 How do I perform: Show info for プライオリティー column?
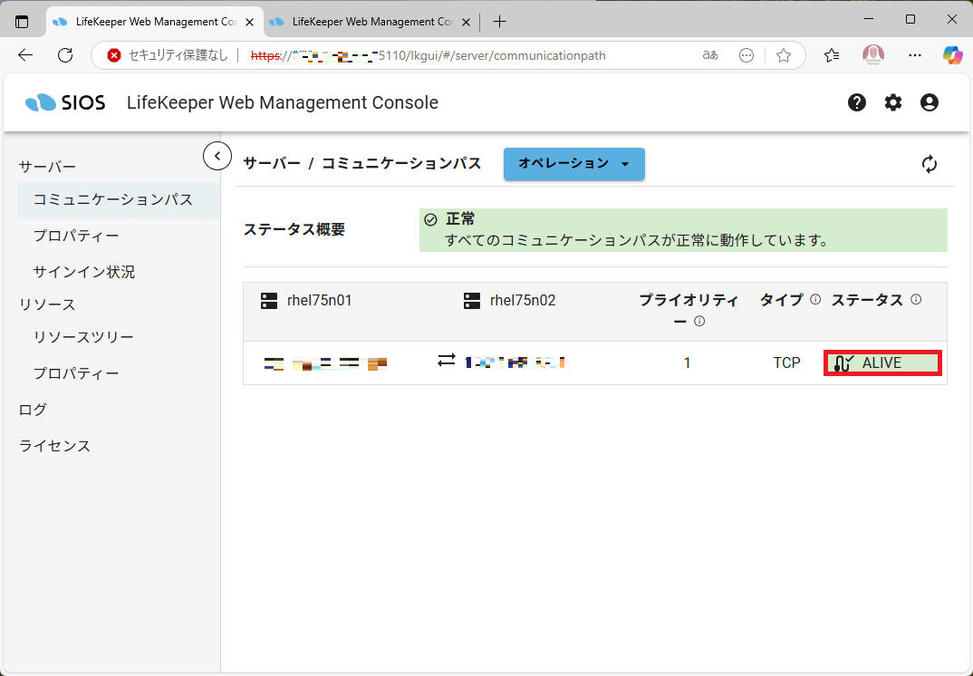[x=699, y=321]
